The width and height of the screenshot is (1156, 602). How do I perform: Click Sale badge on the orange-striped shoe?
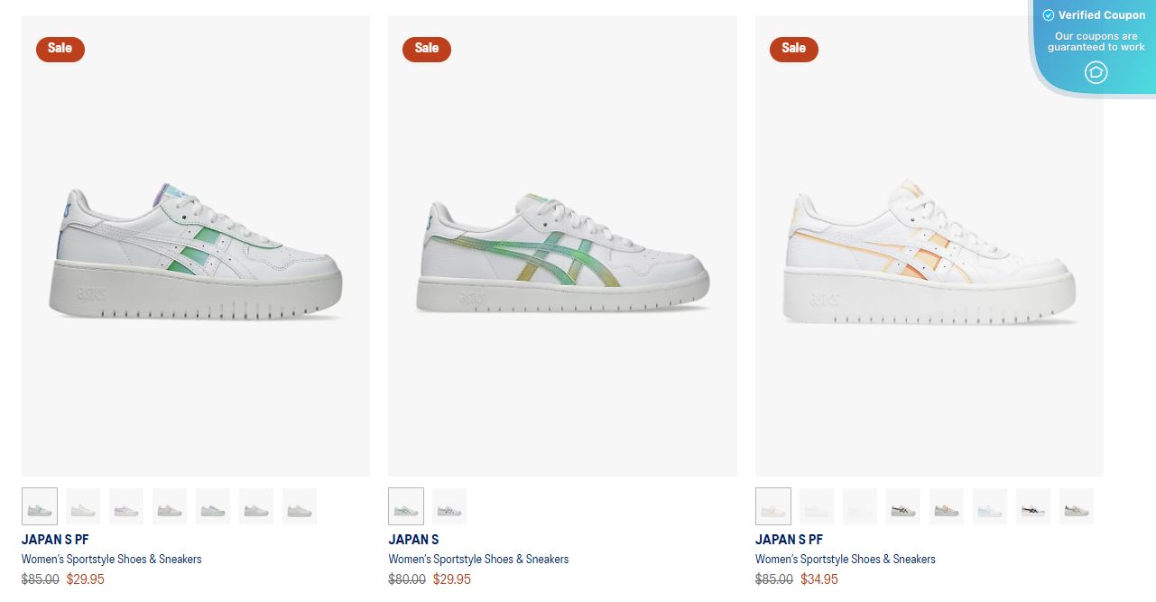coord(794,49)
